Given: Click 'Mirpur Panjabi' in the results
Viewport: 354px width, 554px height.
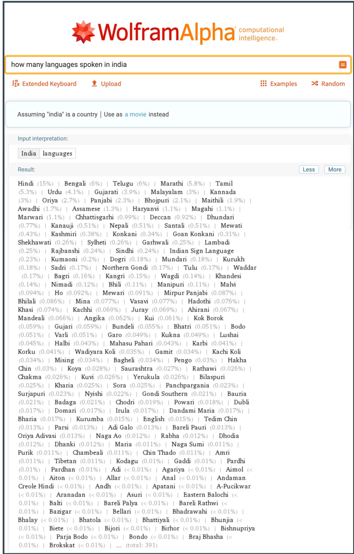Looking at the screenshot, I should tap(186, 293).
